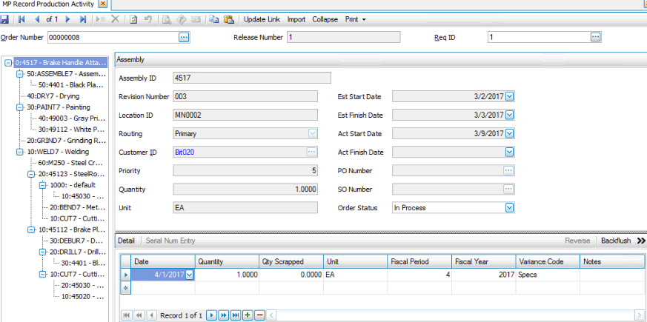Click the Save icon in toolbar

[5, 19]
